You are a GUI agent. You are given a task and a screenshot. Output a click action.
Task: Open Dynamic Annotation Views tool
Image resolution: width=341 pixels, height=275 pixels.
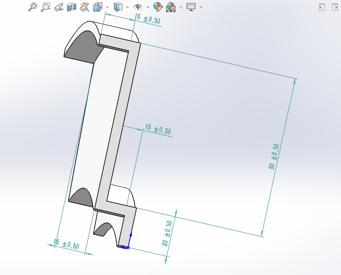point(85,7)
